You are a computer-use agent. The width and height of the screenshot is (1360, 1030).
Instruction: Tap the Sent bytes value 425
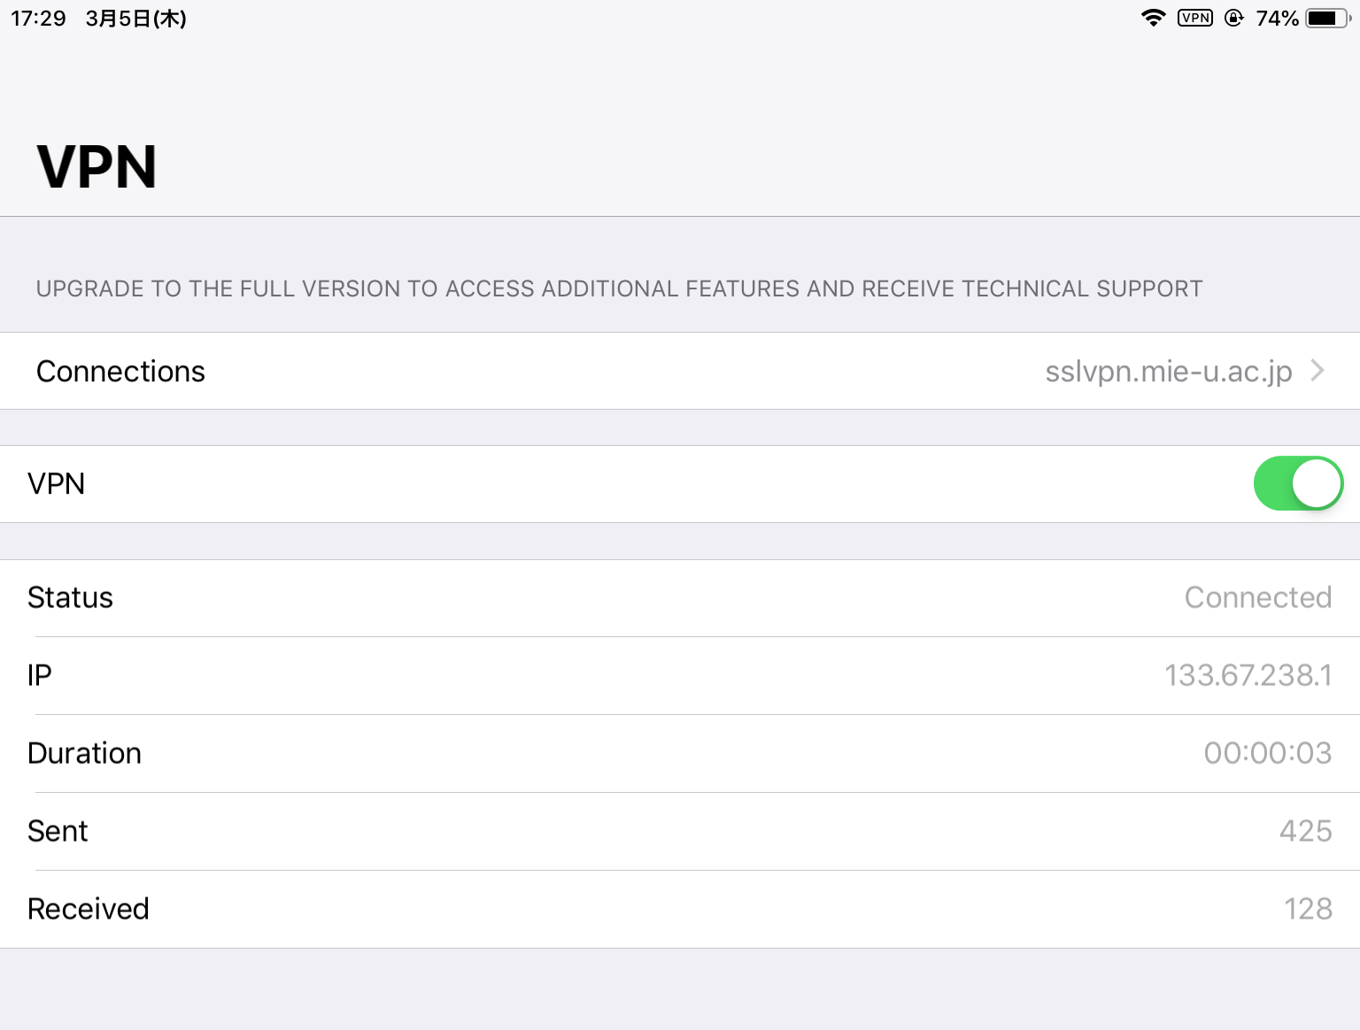click(1305, 831)
